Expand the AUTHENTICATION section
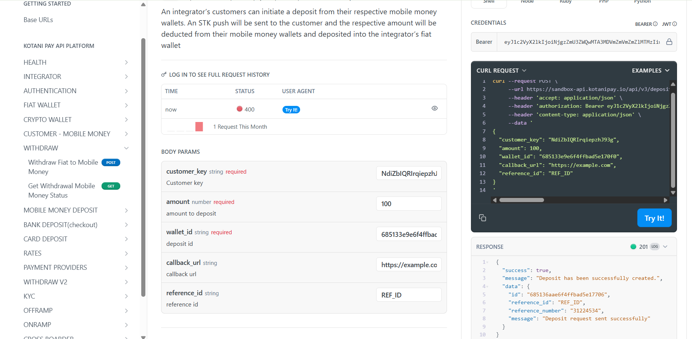This screenshot has height=339, width=692. tap(126, 91)
